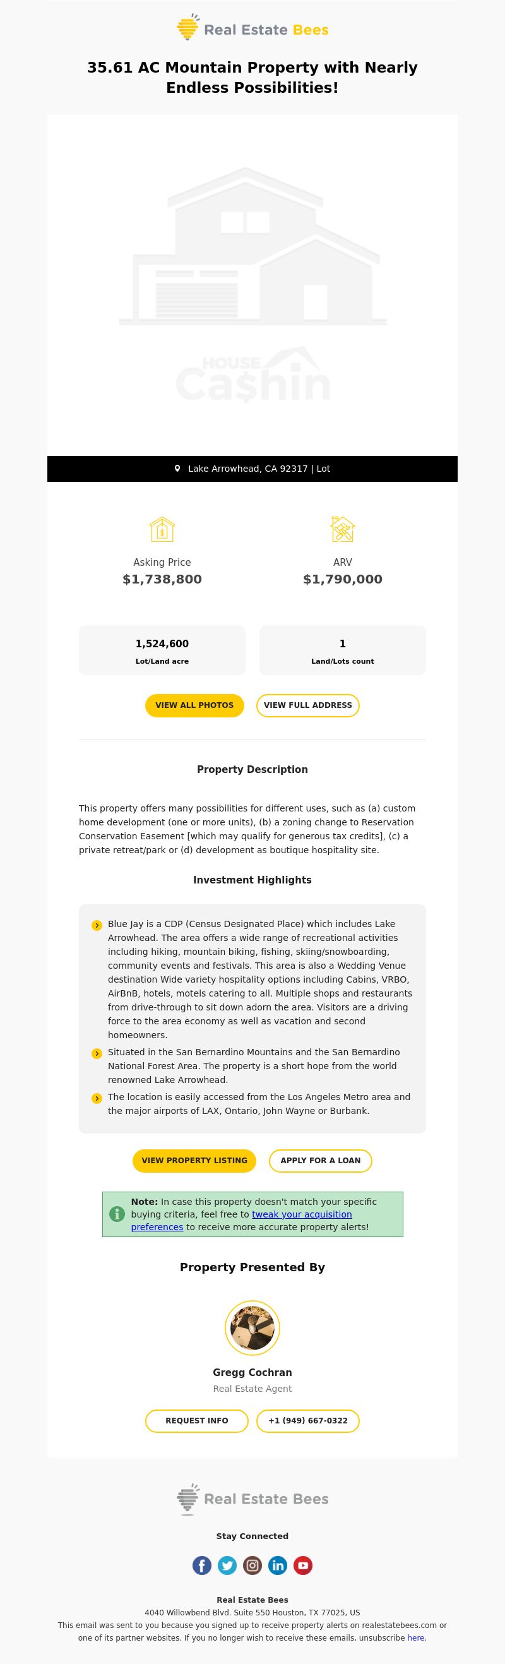Click the unsubscribe here link

pyautogui.click(x=416, y=1638)
